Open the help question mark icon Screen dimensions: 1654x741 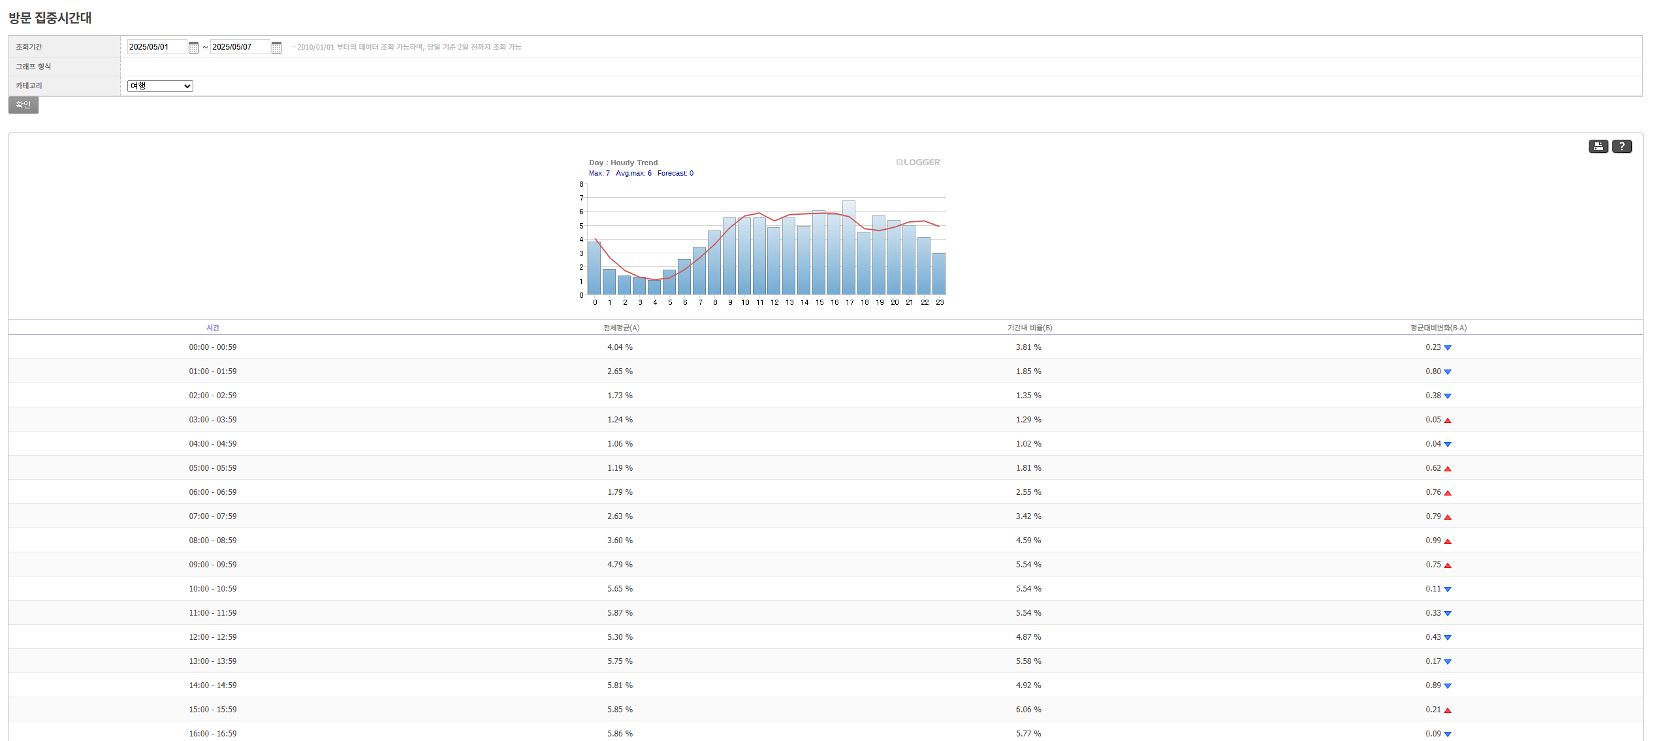point(1621,146)
